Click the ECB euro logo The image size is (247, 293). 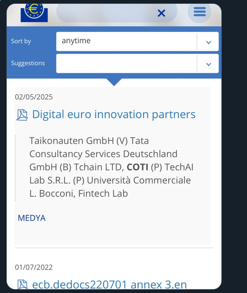click(x=34, y=13)
